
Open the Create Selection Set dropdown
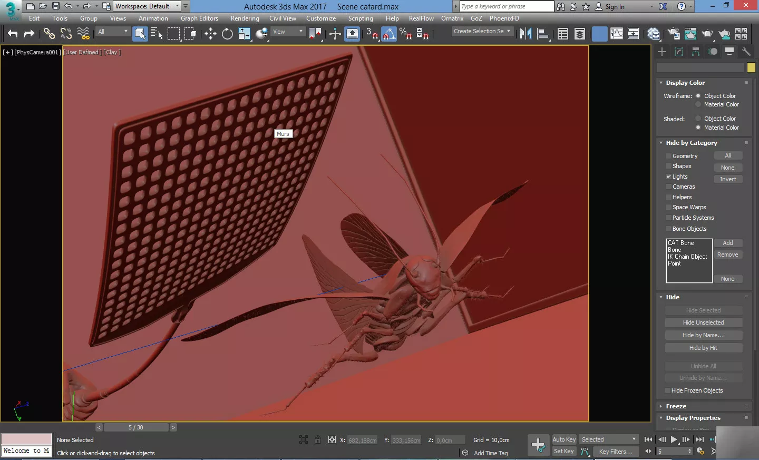coord(482,31)
